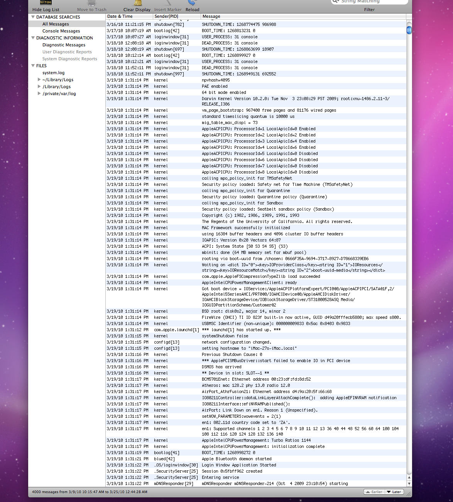453x502 pixels.
Task: Click the scrollbar up arrow
Action: click(x=409, y=478)
